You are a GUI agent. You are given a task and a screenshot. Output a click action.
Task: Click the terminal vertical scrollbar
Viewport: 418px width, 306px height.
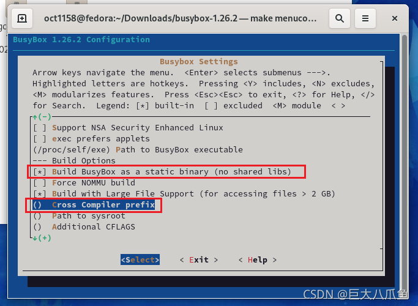(405, 165)
